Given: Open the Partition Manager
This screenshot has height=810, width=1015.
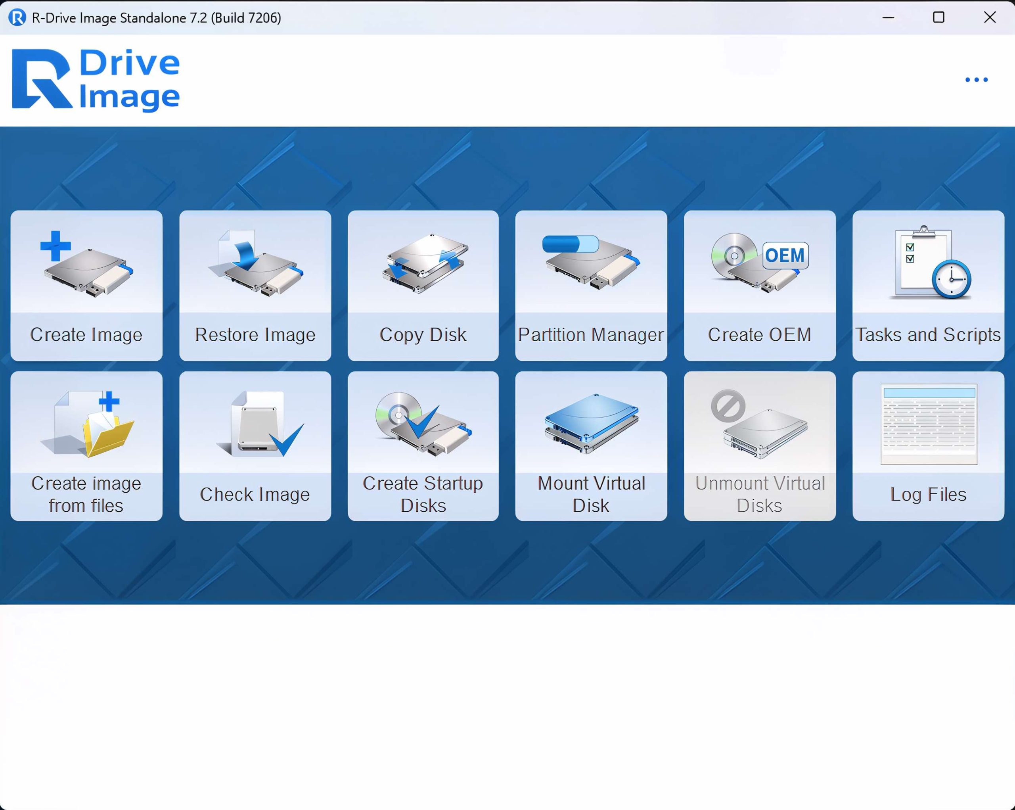Looking at the screenshot, I should point(591,286).
